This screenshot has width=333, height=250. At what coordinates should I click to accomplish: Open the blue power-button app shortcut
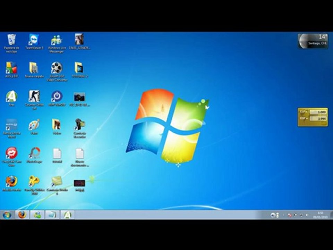[x=57, y=98]
